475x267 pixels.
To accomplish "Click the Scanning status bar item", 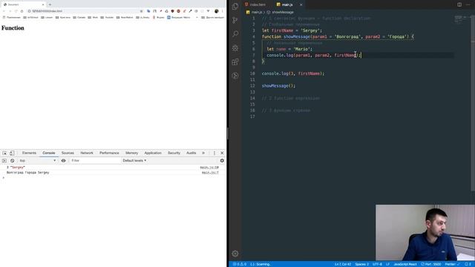I will pos(261,264).
